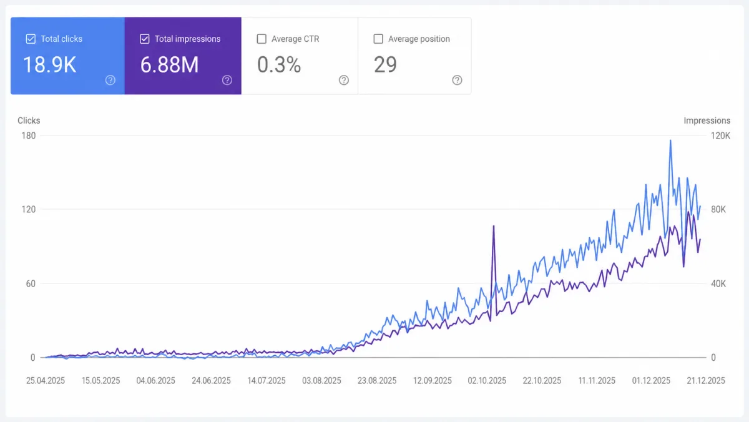The width and height of the screenshot is (749, 422).
Task: Click the highest clicks peak in December
Action: point(670,140)
